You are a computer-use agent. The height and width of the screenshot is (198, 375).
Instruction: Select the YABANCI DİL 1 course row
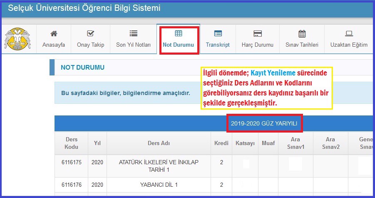[x=159, y=185]
